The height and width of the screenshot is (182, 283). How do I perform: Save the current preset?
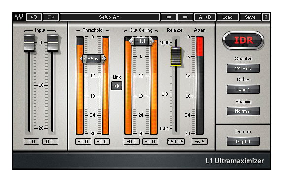pyautogui.click(x=250, y=17)
